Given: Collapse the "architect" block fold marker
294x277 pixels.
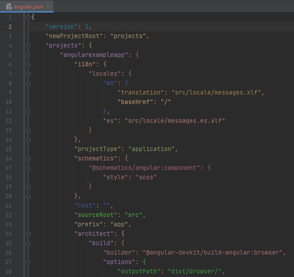Looking at the screenshot, I should pyautogui.click(x=28, y=234).
